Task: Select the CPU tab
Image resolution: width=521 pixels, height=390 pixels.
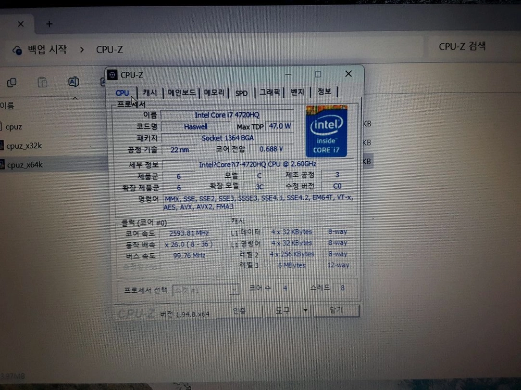Action: pyautogui.click(x=122, y=93)
